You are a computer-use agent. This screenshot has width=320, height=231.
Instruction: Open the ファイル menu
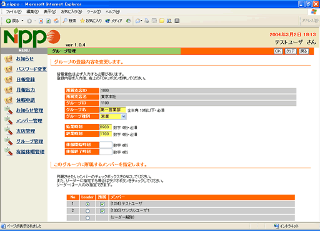pyautogui.click(x=14, y=12)
